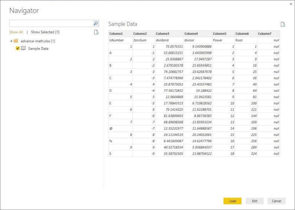Click the search magnifier icon
295x210 pixels.
click(95, 23)
